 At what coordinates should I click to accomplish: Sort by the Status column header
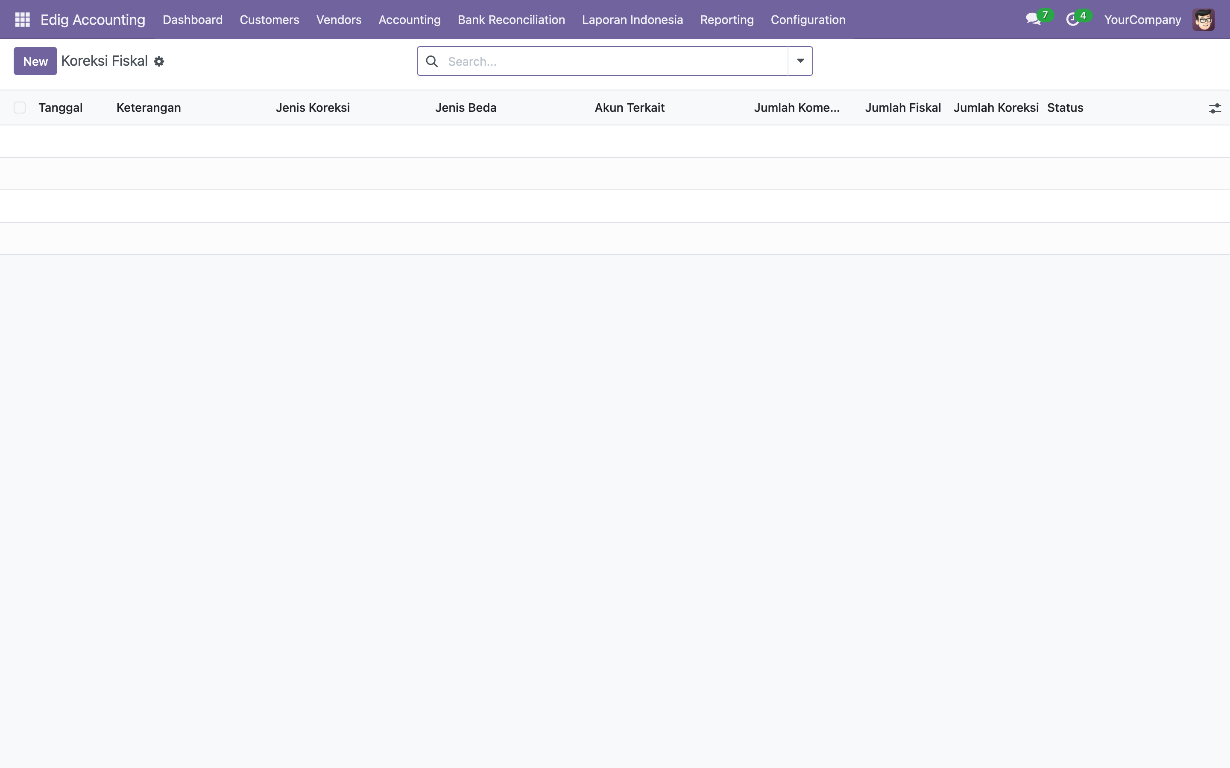(x=1065, y=108)
